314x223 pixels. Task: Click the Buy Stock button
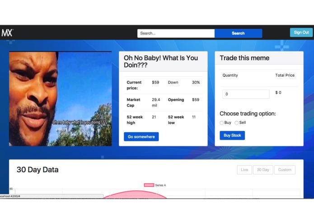232,135
